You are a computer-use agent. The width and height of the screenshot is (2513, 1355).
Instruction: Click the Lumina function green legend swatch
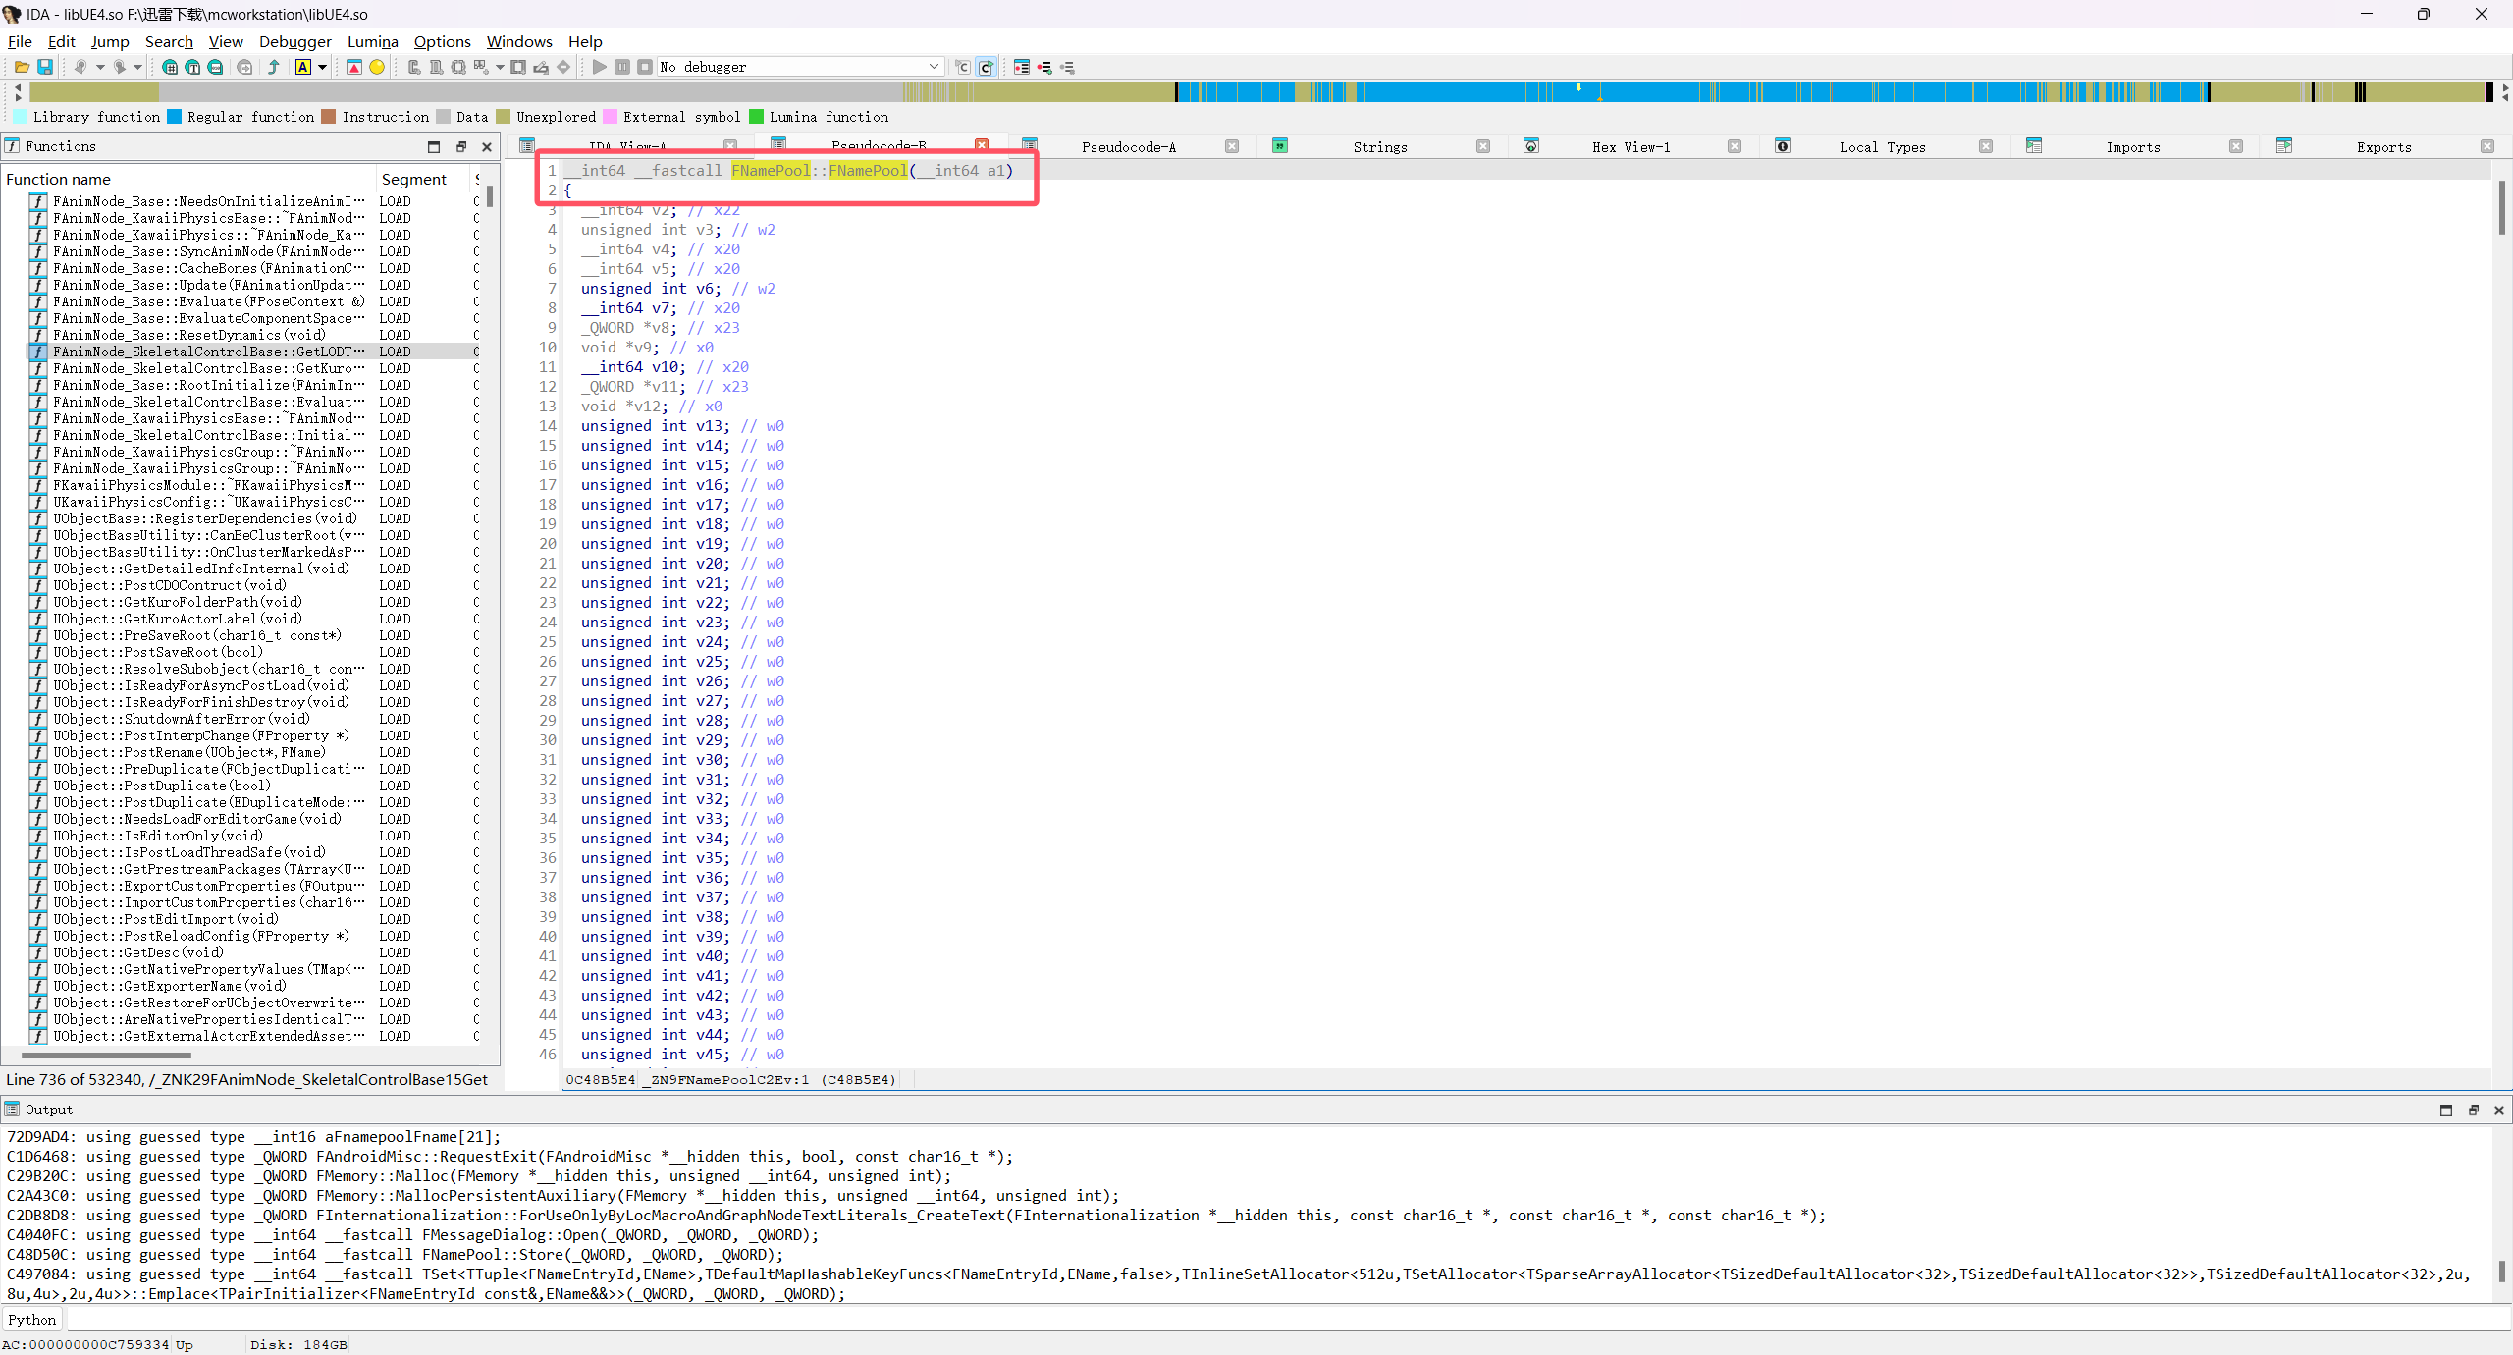point(756,117)
